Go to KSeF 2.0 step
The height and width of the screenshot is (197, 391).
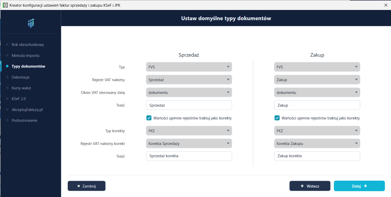[19, 99]
